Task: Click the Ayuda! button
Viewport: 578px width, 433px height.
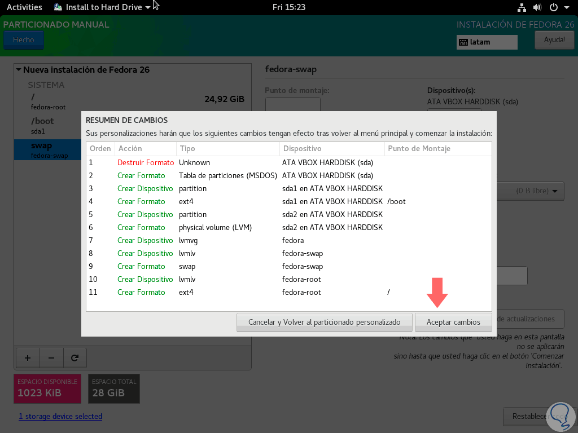Action: click(x=554, y=40)
